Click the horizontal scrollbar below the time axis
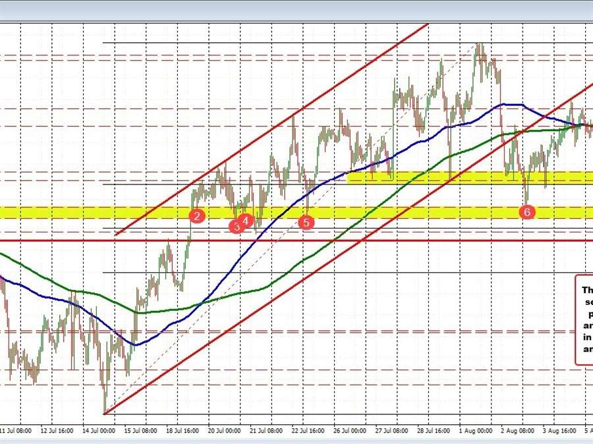The width and height of the screenshot is (593, 444). click(x=296, y=441)
